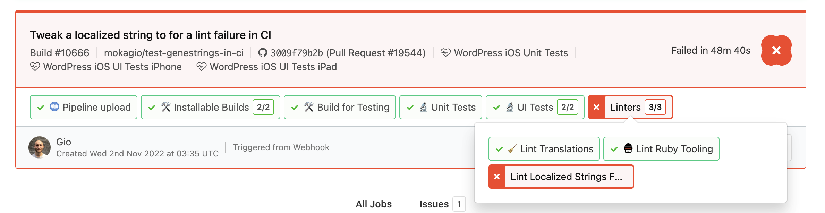Open commit 3009f79b2b on GitHub

click(297, 53)
